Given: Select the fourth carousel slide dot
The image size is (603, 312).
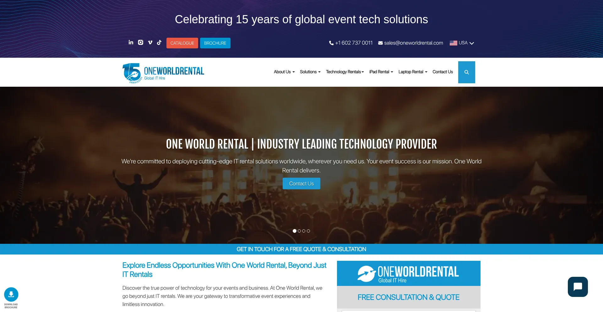Looking at the screenshot, I should pyautogui.click(x=308, y=231).
